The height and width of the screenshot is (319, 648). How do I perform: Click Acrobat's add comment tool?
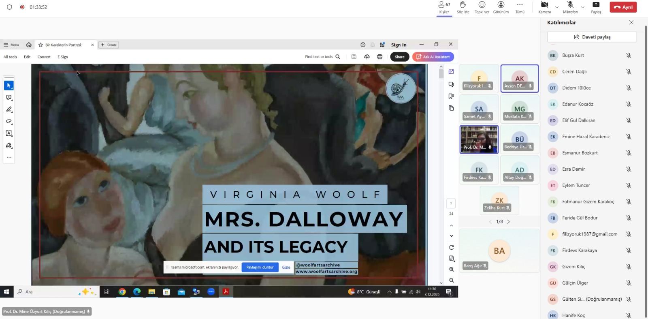tap(9, 98)
